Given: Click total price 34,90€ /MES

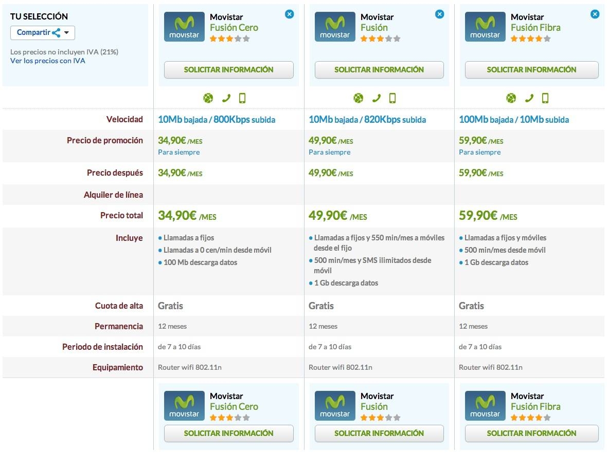Looking at the screenshot, I should click(187, 215).
